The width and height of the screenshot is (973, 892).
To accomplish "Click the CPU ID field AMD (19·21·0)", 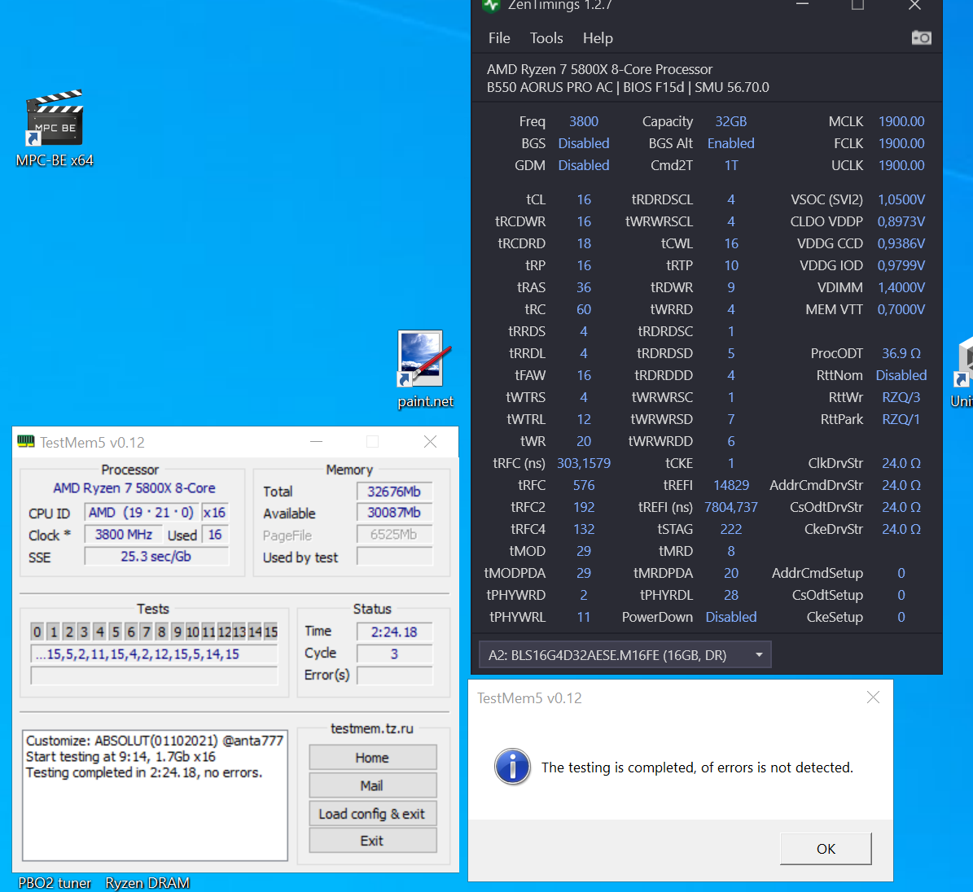I will click(142, 513).
